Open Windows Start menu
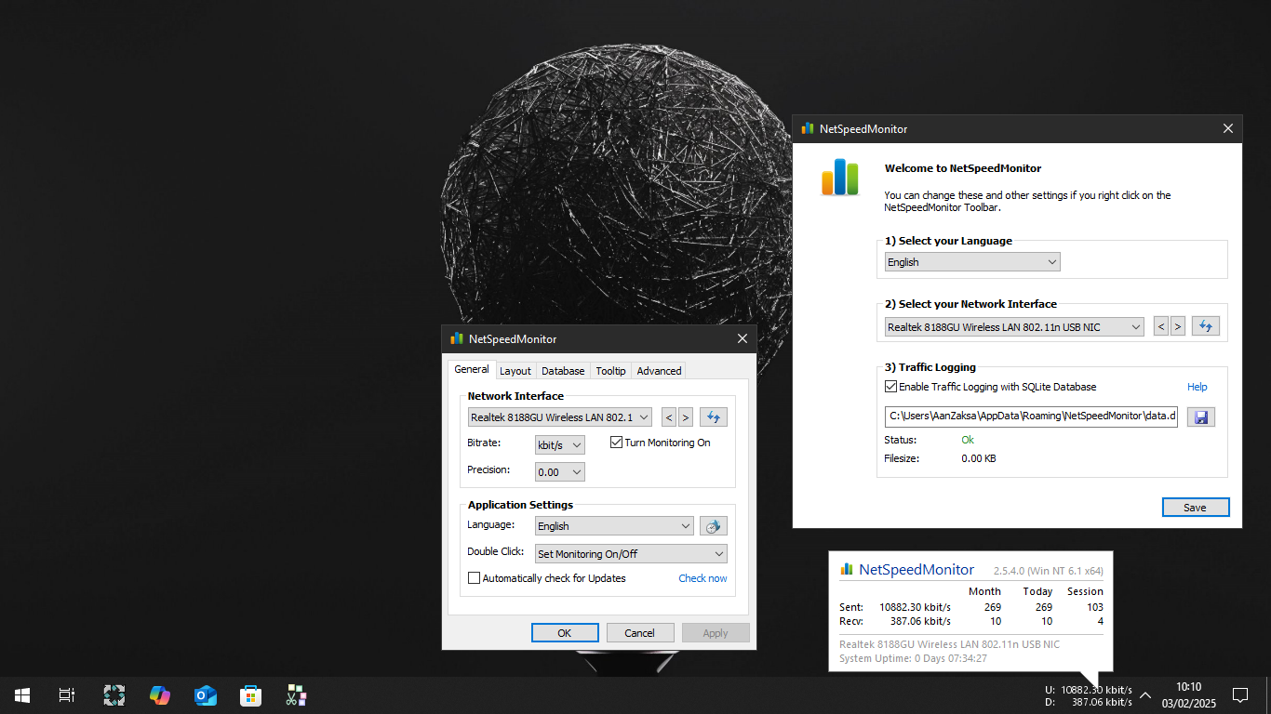This screenshot has width=1271, height=714. (22, 695)
